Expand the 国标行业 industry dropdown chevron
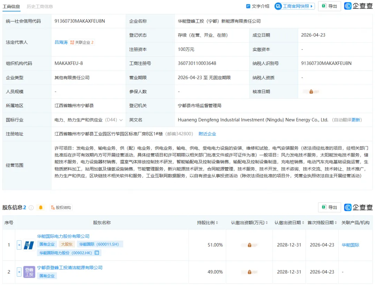 121,120
